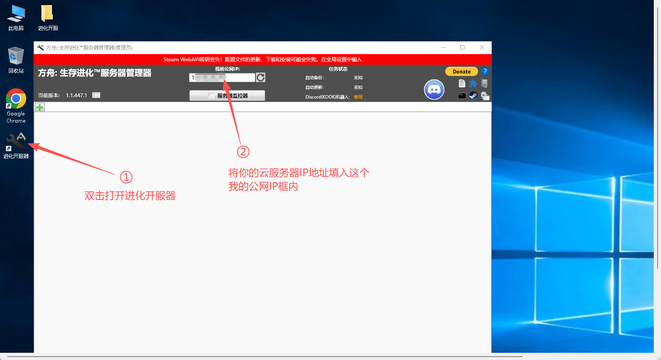Viewport: 661px width, 360px height.
Task: Open the 服务器监控器 server monitor
Action: click(x=227, y=95)
